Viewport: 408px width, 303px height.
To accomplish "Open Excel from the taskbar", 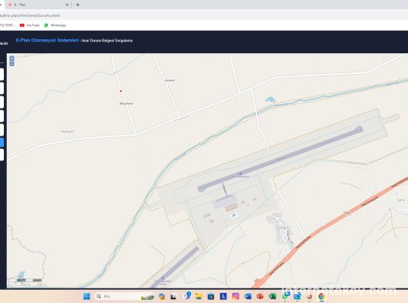I will pyautogui.click(x=273, y=296).
